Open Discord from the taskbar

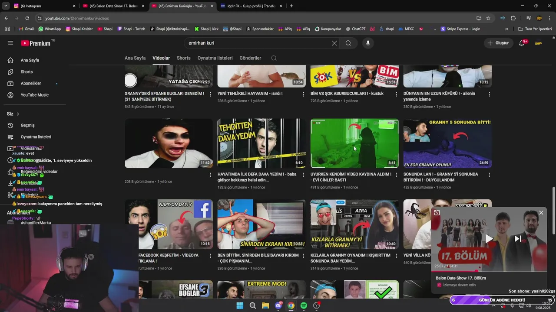(x=278, y=305)
